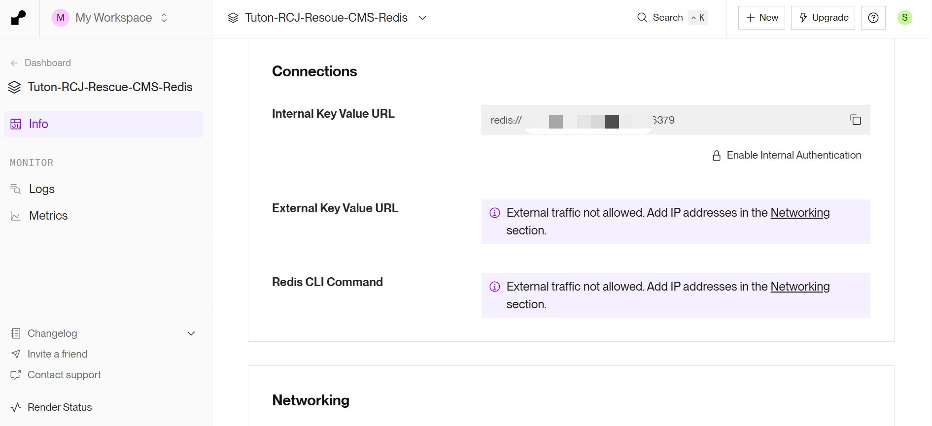Click the New button
932x426 pixels.
pyautogui.click(x=761, y=18)
